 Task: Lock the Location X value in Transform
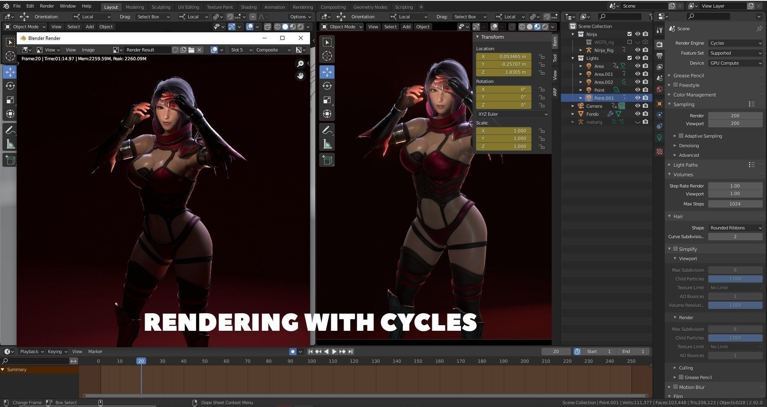542,57
